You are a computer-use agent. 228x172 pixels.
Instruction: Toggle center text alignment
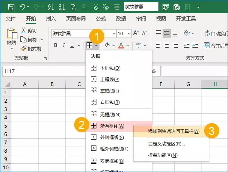[x=167, y=45]
